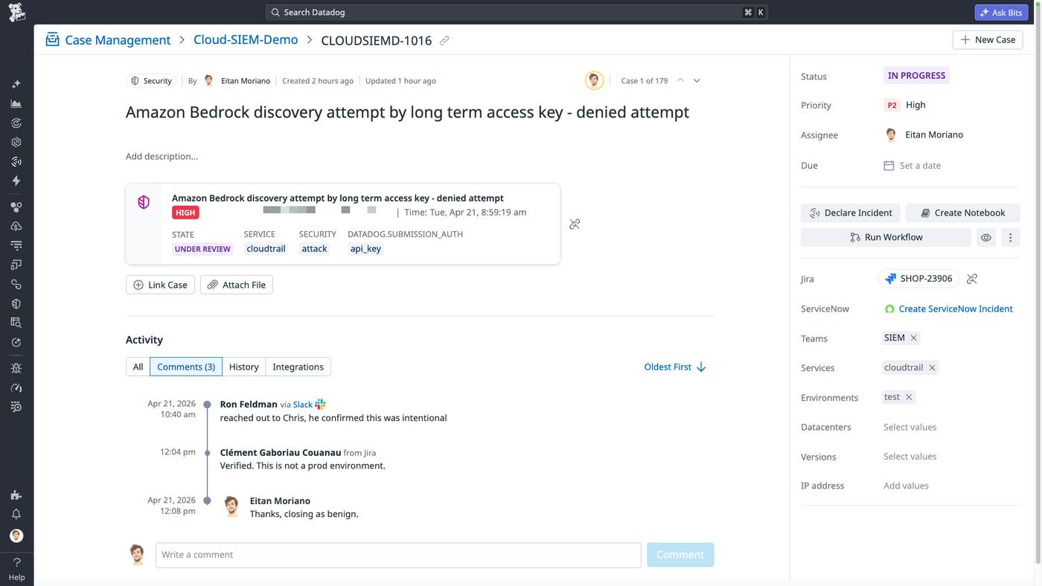The image size is (1042, 586).
Task: Click the Security shield tag
Action: point(151,80)
